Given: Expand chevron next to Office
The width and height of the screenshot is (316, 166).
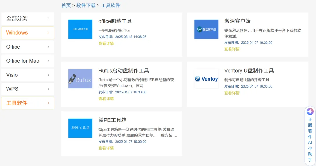Looking at the screenshot, I should click(x=48, y=47).
